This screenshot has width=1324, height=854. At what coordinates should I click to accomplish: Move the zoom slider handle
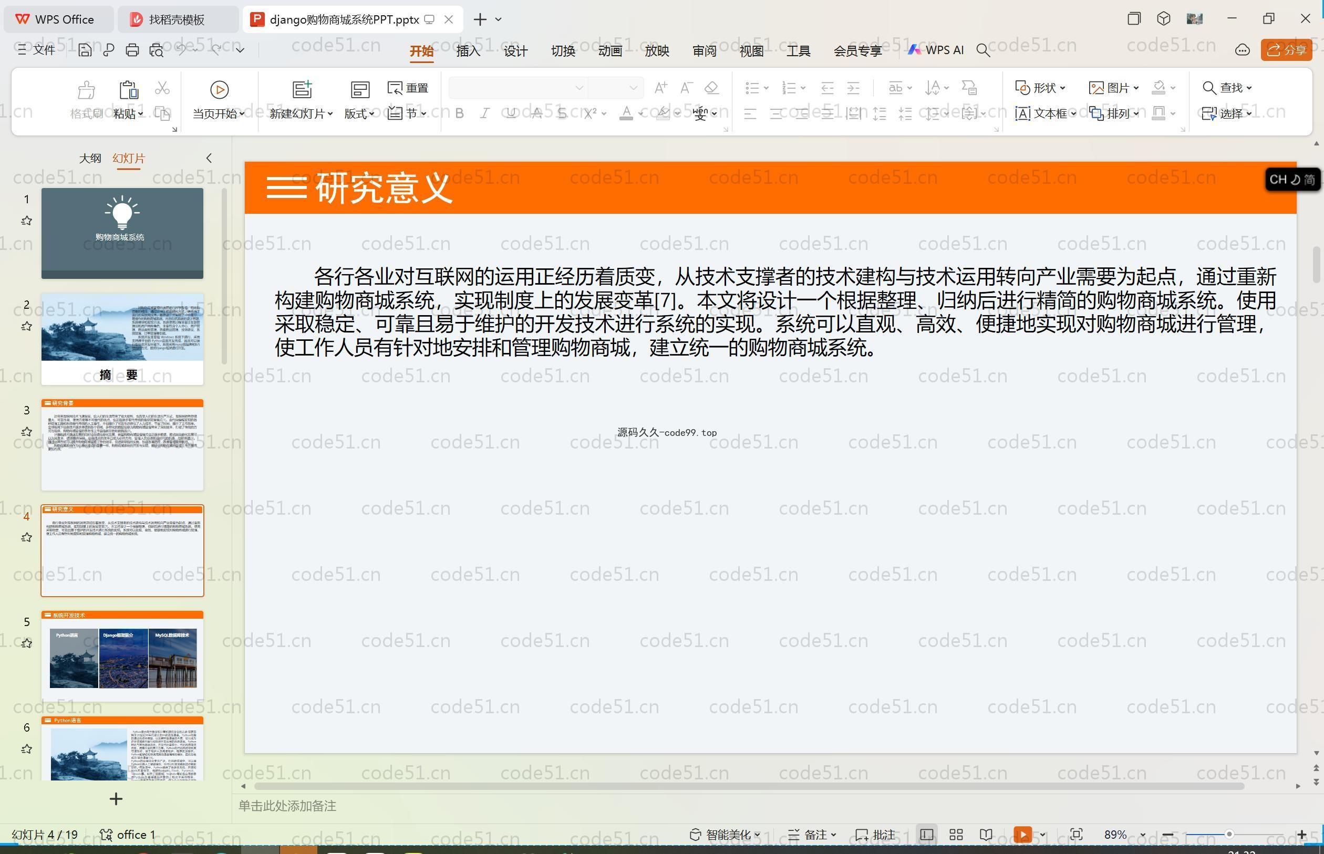[x=1229, y=835]
